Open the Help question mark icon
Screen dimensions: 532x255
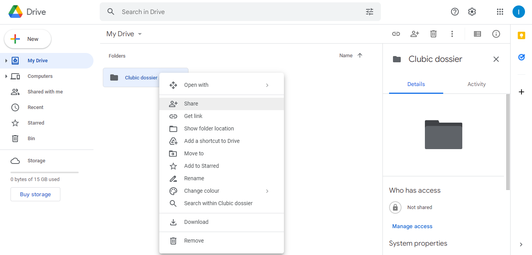point(455,12)
